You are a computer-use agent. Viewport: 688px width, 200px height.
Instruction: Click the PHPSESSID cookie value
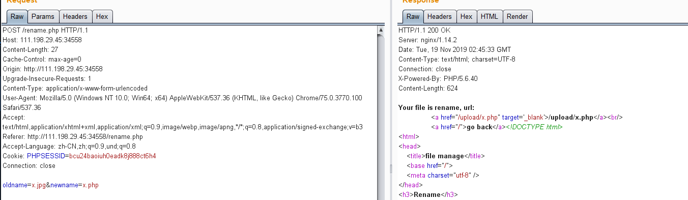(112, 156)
